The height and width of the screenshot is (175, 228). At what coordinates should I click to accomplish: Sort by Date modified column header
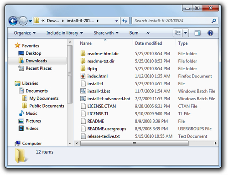tap(149, 43)
